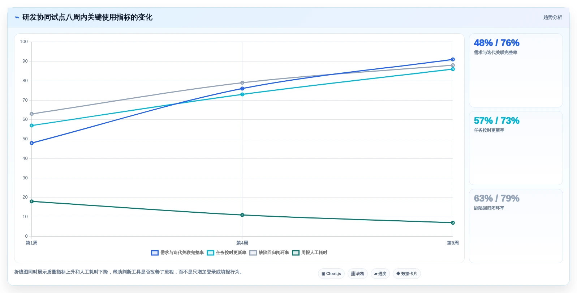The height and width of the screenshot is (293, 577).
Task: Click the 57% / 73% card value
Action: (x=496, y=121)
